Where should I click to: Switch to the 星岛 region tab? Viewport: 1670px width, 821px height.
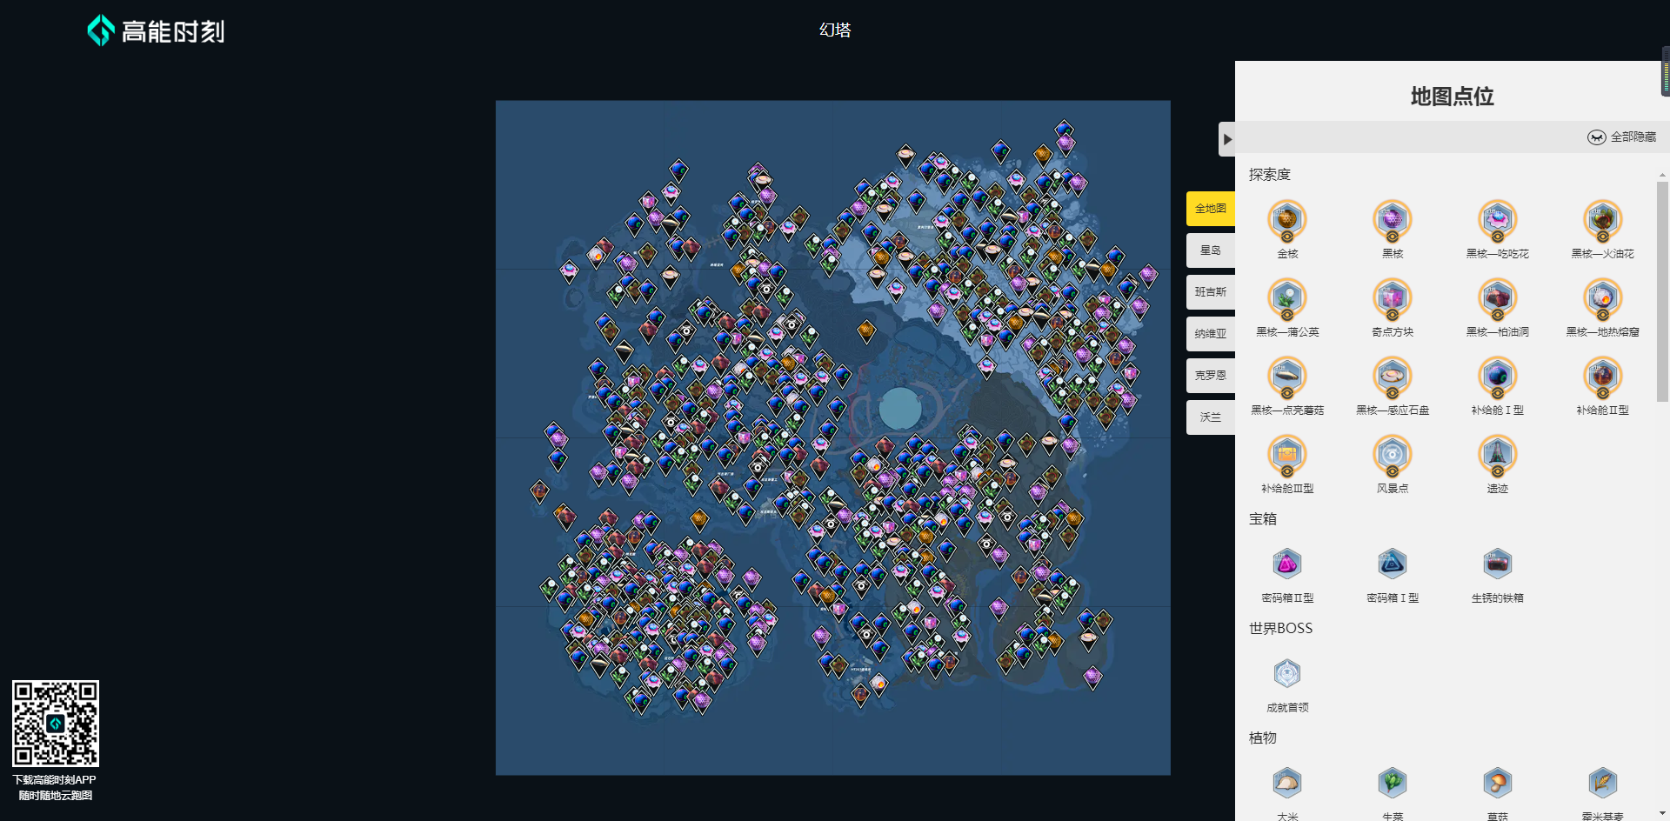[1211, 250]
